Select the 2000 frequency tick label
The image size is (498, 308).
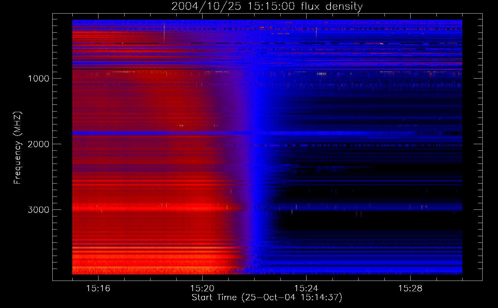click(x=38, y=144)
